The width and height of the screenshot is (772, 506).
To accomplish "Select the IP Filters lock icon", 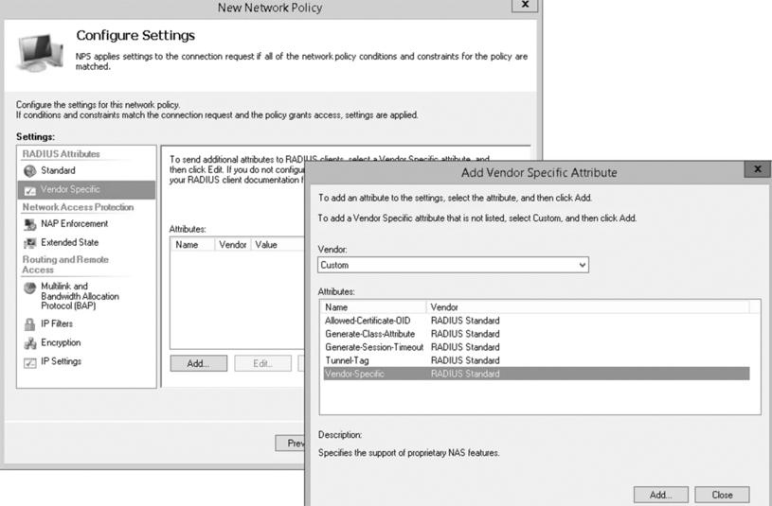I will pyautogui.click(x=29, y=324).
